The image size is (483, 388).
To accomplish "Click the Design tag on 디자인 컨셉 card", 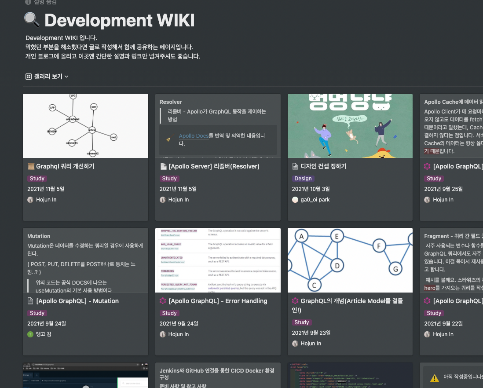I will pos(303,179).
